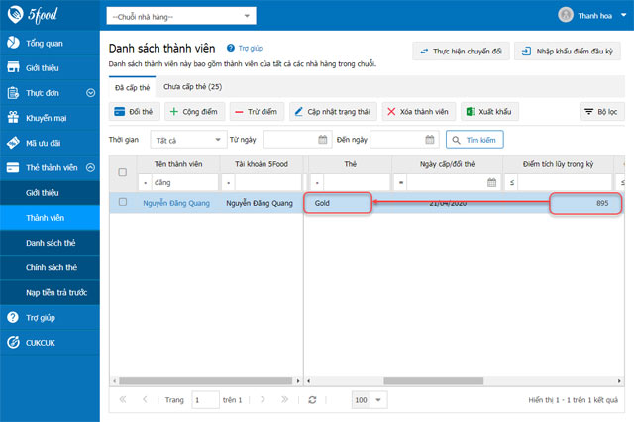This screenshot has width=634, height=422.
Task: Click the Mã ưu đãi coupon icon
Action: (x=14, y=144)
